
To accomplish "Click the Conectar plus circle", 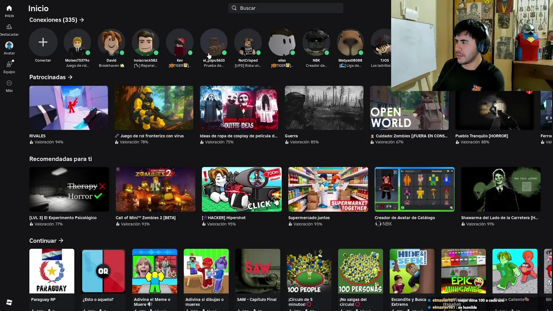I will (x=43, y=42).
